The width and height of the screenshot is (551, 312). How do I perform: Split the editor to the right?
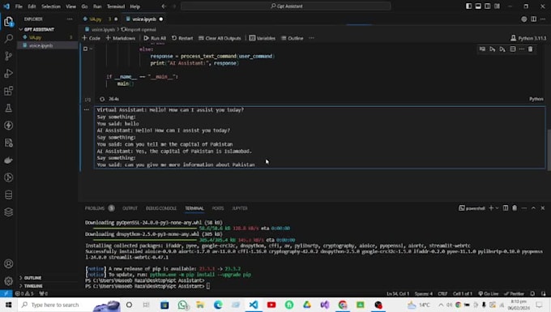click(x=533, y=19)
